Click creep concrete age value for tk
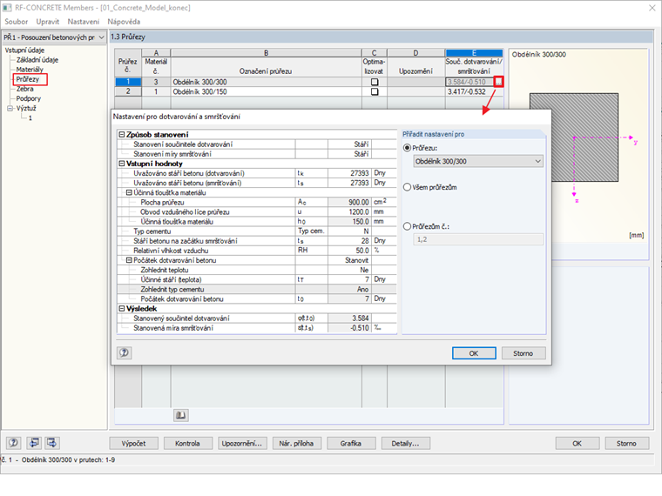This screenshot has height=496, width=662. [349, 173]
